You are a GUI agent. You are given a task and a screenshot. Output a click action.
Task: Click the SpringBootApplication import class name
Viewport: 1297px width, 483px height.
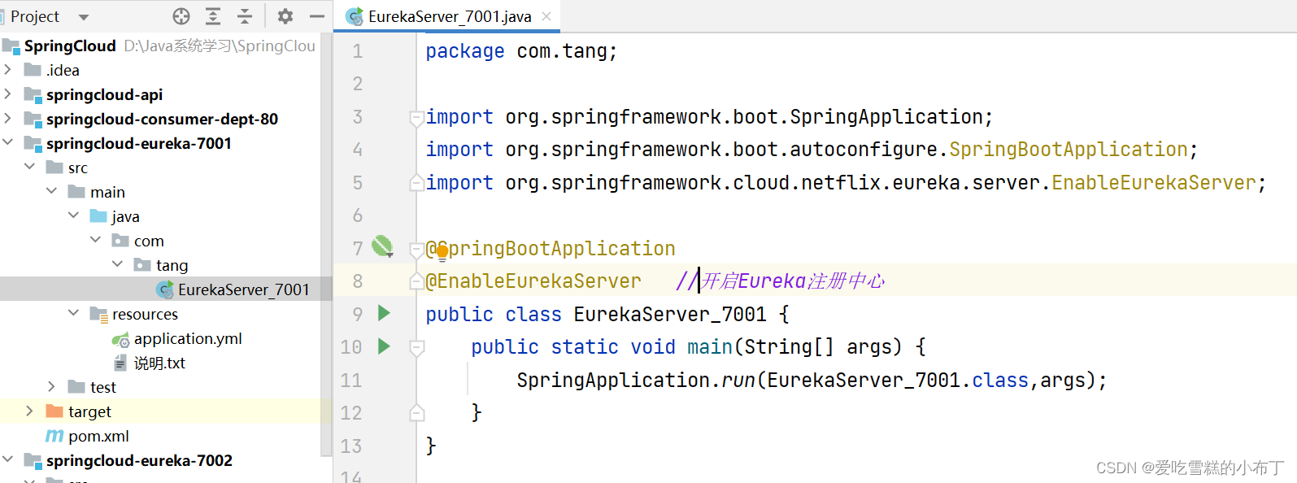[x=1069, y=150]
